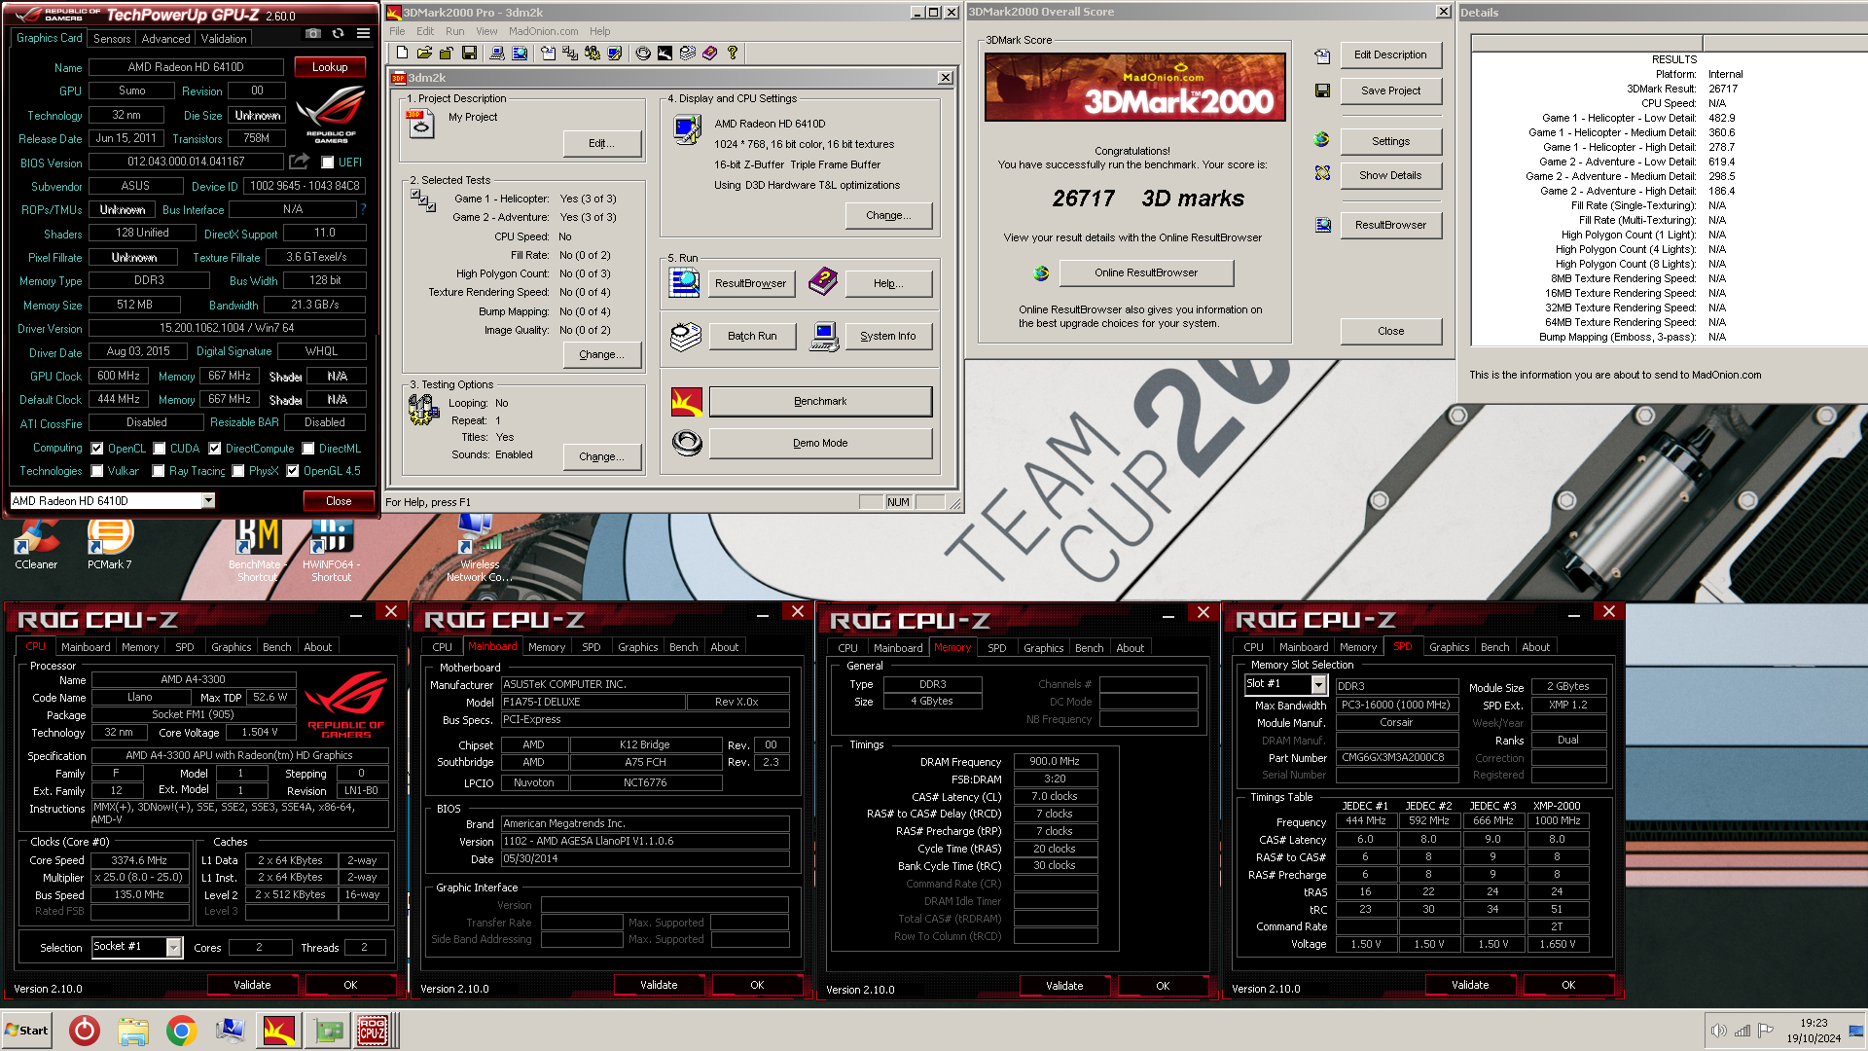The width and height of the screenshot is (1868, 1051).
Task: Click the Batch Run button
Action: [752, 336]
